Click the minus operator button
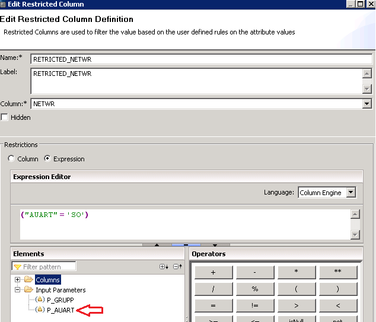Image resolution: width=376 pixels, height=322 pixels. (x=255, y=272)
